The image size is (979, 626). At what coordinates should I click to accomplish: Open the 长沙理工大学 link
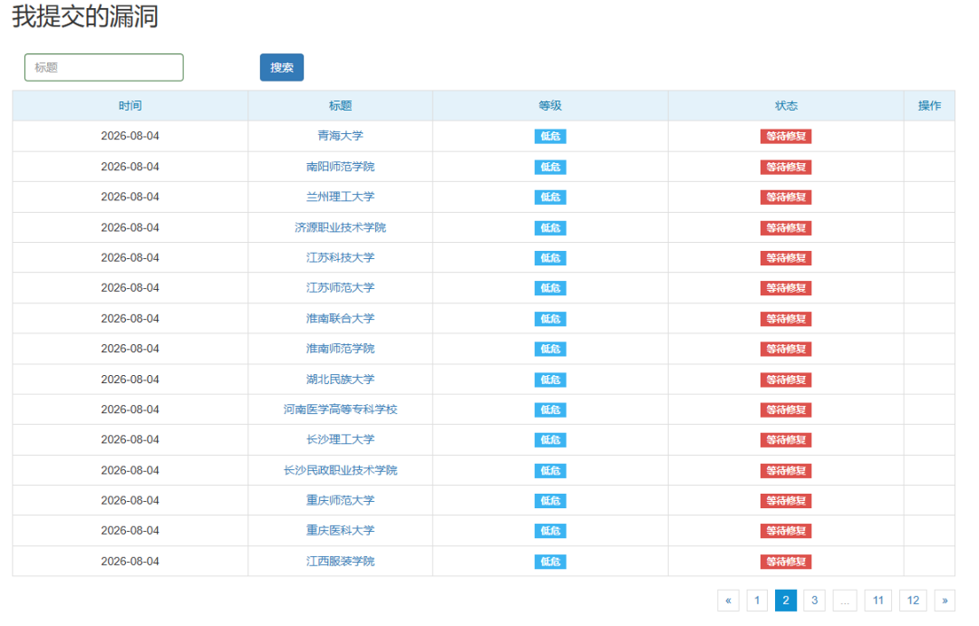(x=340, y=439)
